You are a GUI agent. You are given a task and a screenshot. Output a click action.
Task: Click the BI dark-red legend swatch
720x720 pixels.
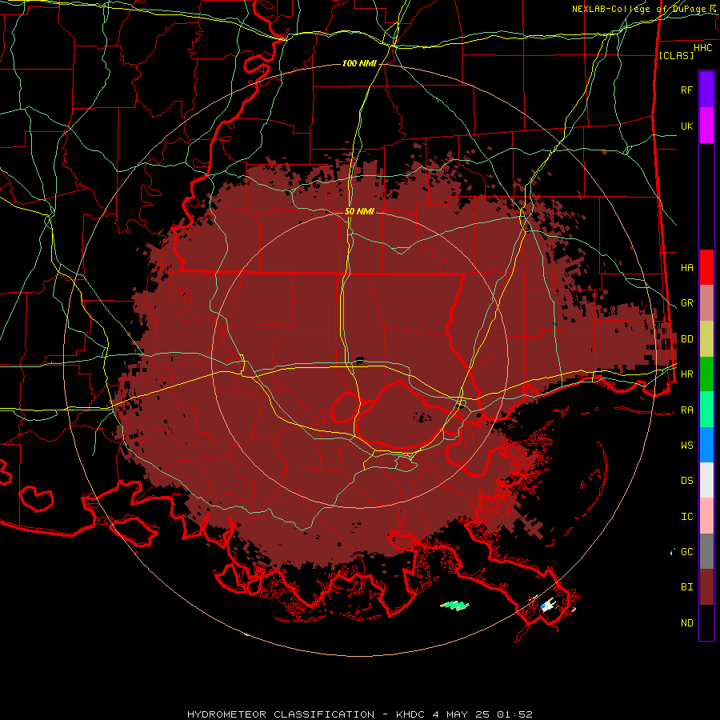(706, 587)
